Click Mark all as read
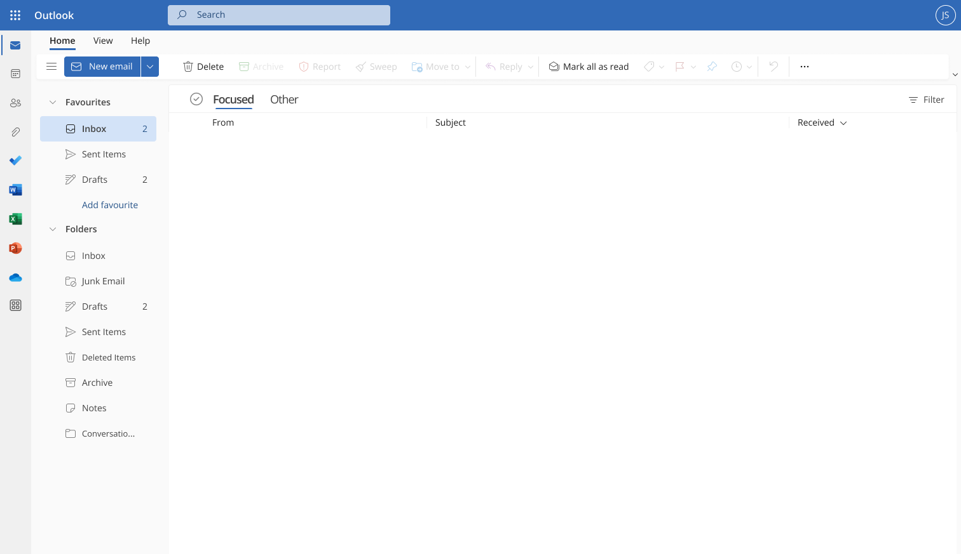961x554 pixels. pos(589,67)
